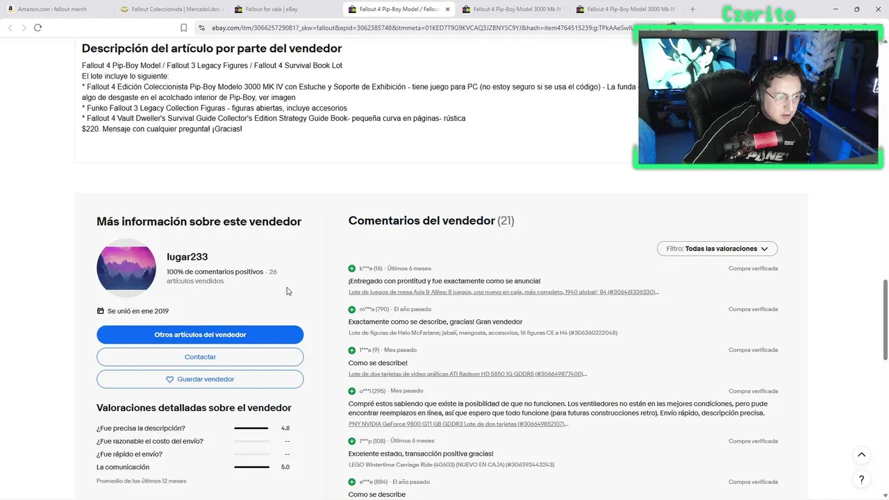889x500 pixels.
Task: Open a new browser tab
Action: [692, 9]
